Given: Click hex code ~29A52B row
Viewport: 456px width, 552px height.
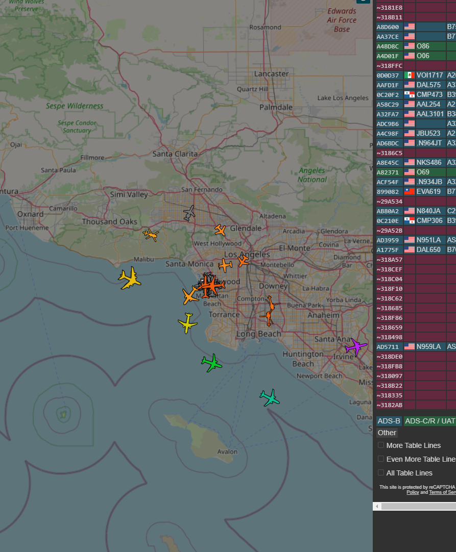Looking at the screenshot, I should click(x=390, y=231).
